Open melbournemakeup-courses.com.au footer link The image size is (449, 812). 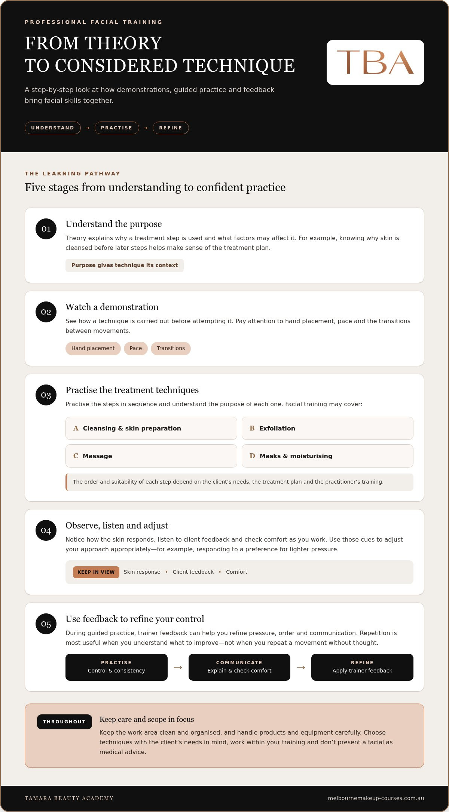coord(376,798)
